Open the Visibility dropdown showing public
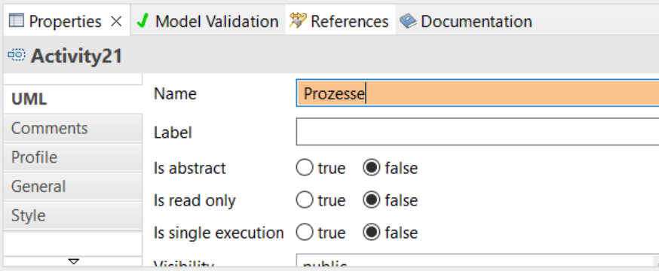Screen dimensions: 659x271 (477, 261)
